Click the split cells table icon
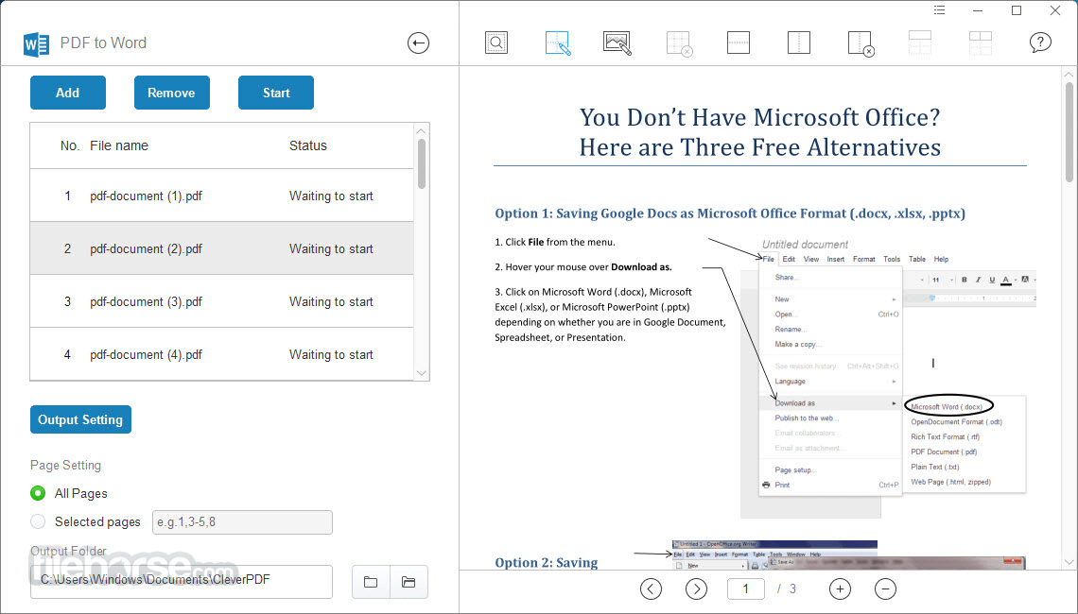Image resolution: width=1078 pixels, height=614 pixels. point(981,43)
